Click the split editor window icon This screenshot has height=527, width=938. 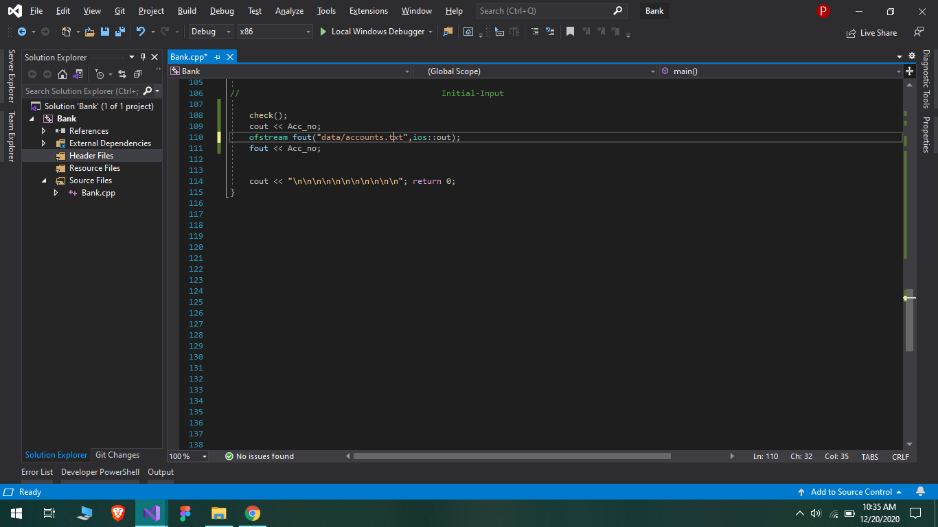(910, 71)
